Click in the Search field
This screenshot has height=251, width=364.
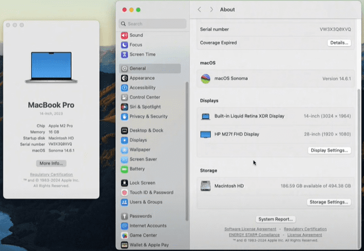tap(153, 24)
